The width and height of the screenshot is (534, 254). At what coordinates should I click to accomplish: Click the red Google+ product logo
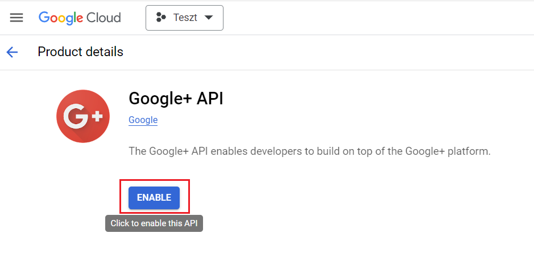[x=83, y=116]
